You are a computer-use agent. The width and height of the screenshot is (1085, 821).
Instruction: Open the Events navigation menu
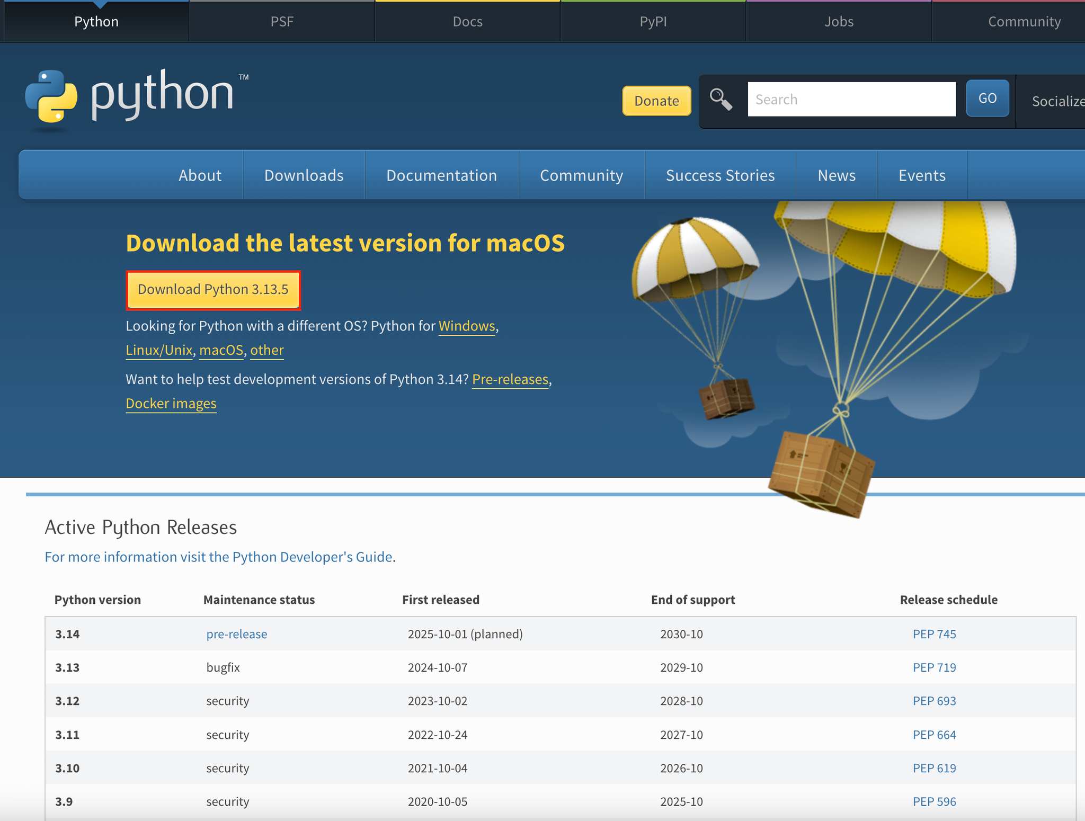922,175
